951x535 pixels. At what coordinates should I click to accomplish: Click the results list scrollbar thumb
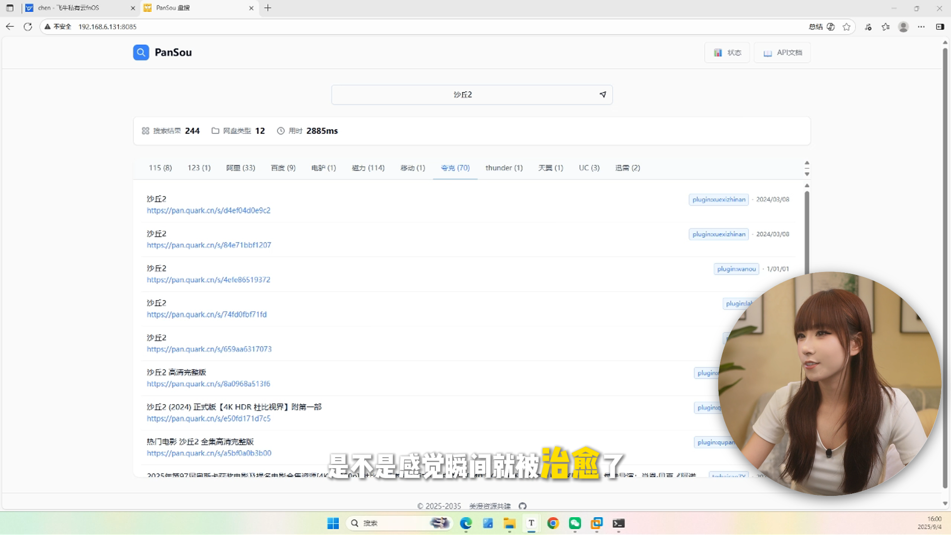(x=807, y=230)
